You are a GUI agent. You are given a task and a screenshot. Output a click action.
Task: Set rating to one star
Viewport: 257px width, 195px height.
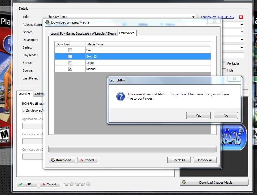[67, 184]
